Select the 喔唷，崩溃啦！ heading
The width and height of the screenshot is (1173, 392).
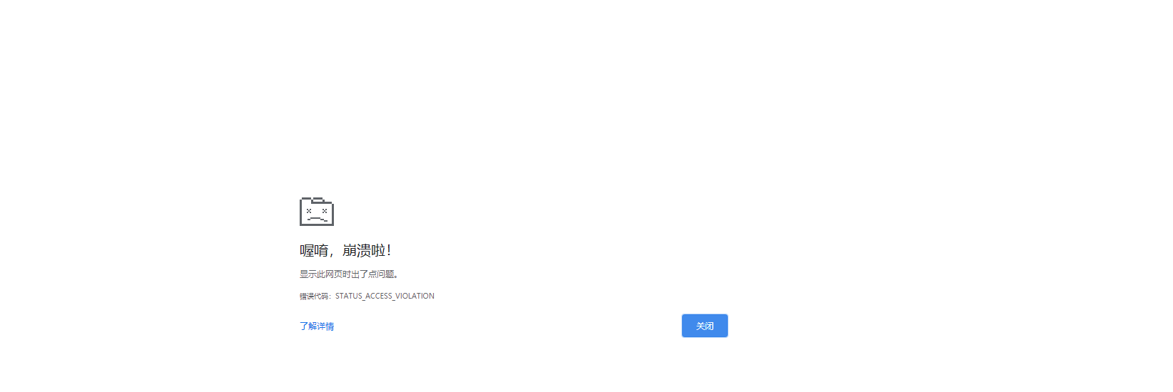[x=345, y=250]
